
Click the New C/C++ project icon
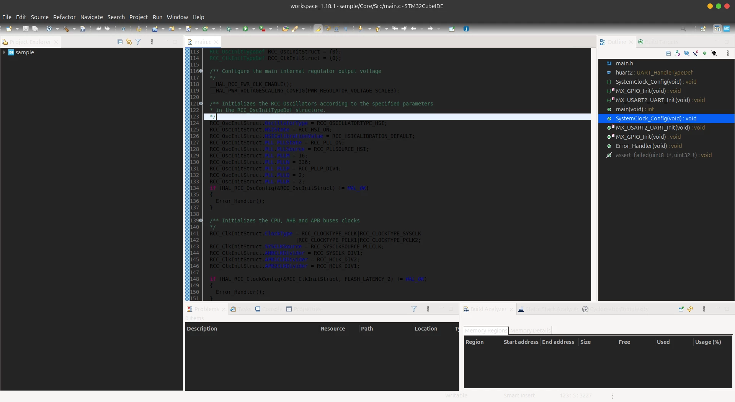pos(155,29)
